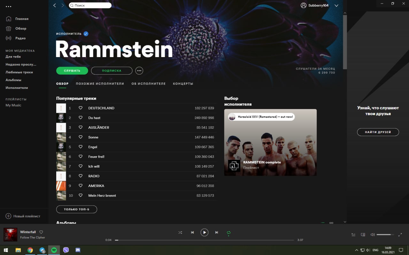Like the track Du hast
409x255 pixels.
[81, 118]
